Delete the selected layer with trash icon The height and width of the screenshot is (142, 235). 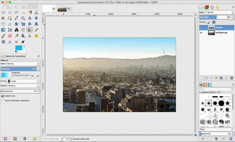click(x=232, y=78)
